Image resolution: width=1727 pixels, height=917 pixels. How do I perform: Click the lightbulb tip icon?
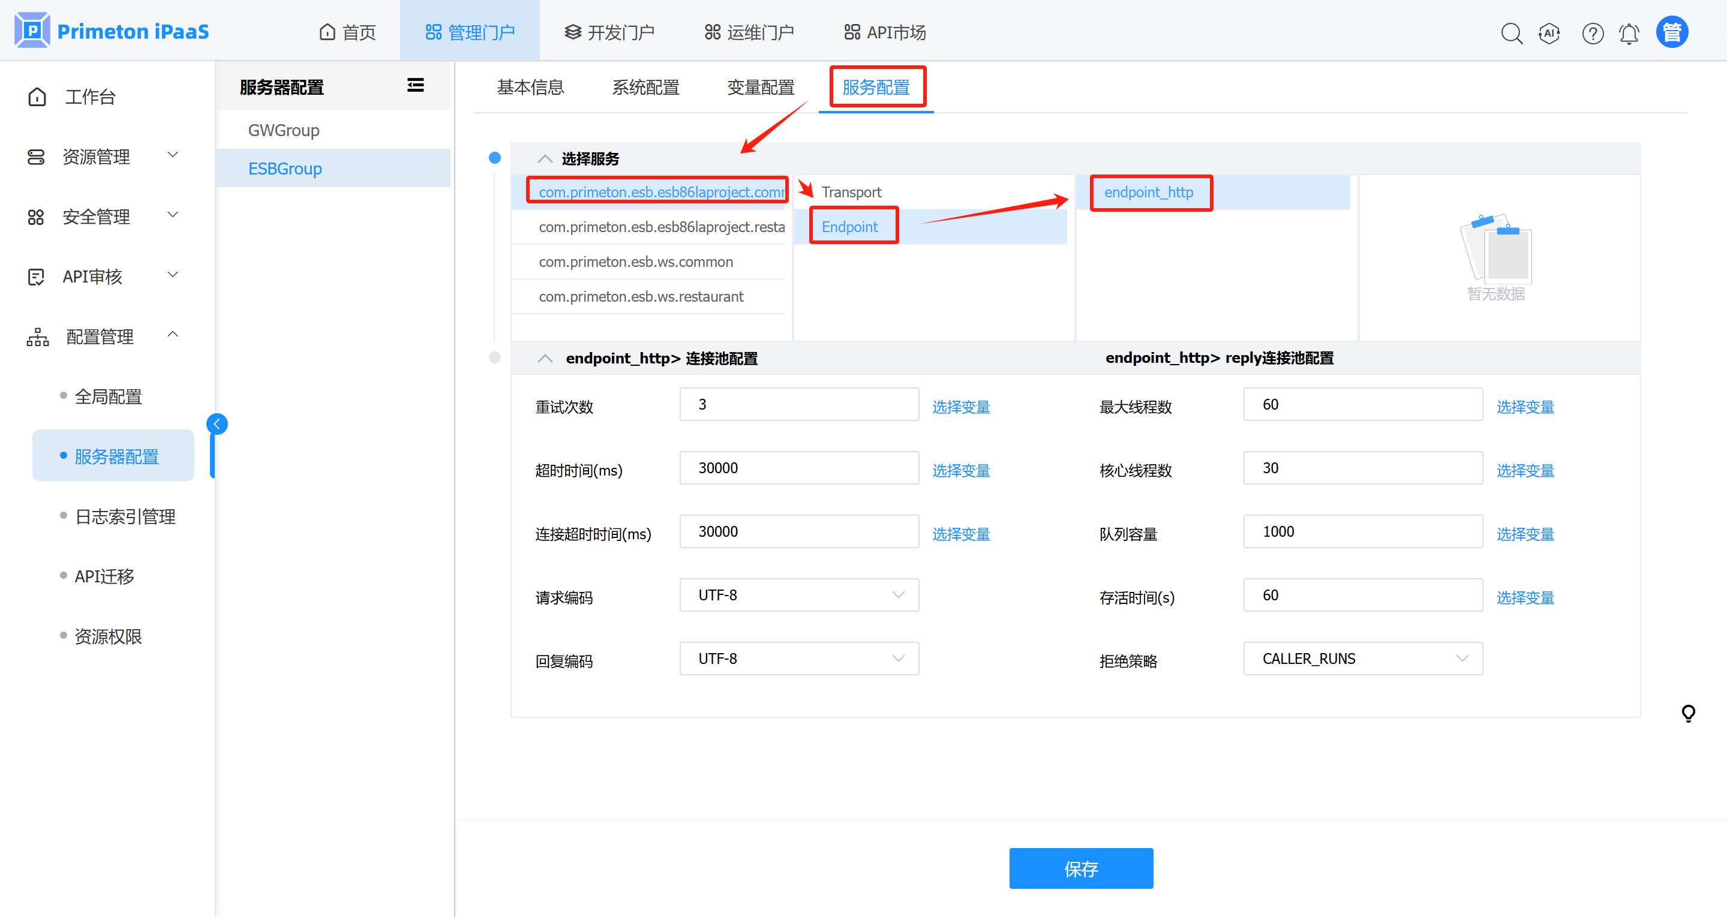(1687, 713)
